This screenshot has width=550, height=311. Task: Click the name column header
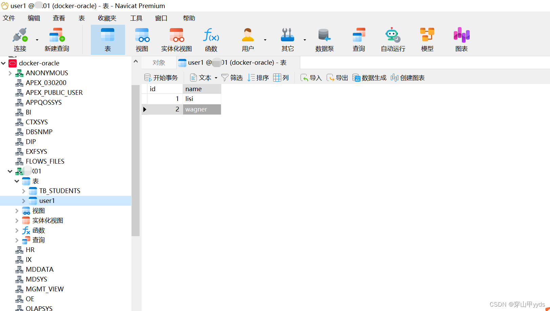click(202, 89)
